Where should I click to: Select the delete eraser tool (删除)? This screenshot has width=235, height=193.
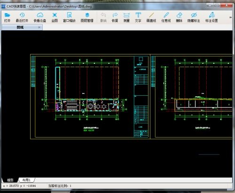click(179, 17)
